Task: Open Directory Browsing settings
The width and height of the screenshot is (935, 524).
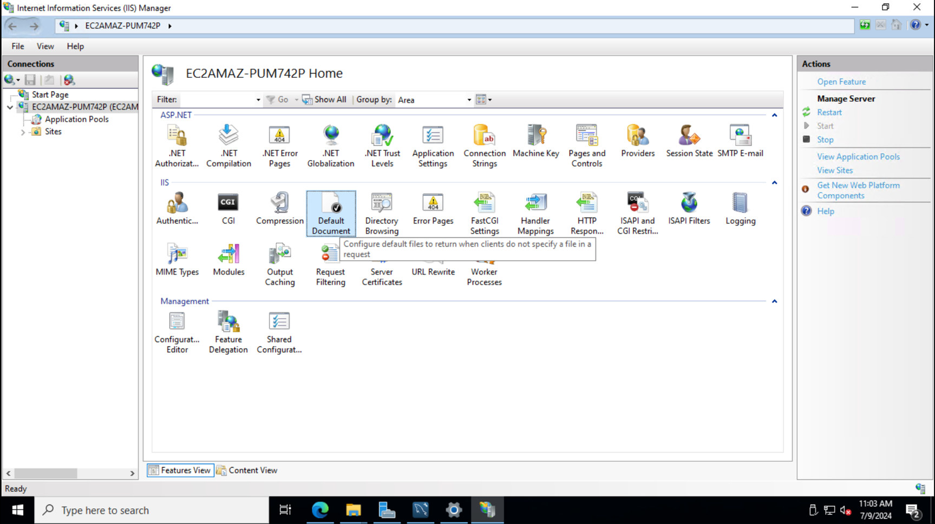Action: tap(381, 211)
